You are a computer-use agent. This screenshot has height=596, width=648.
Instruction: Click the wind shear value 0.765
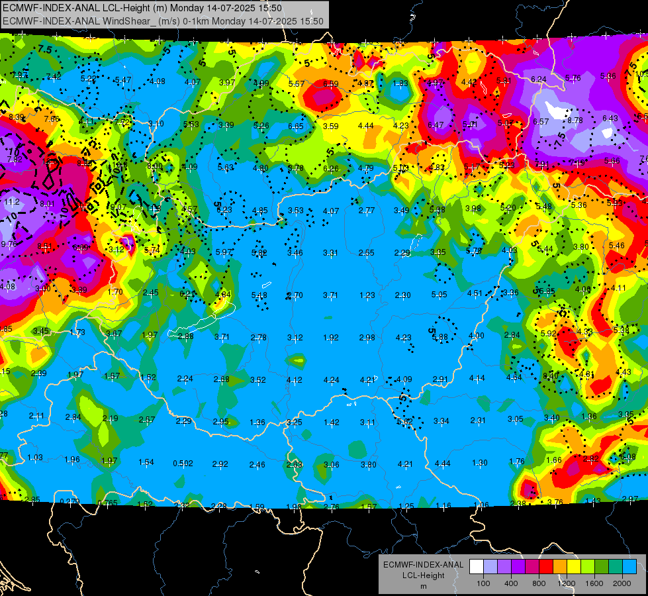pos(107,503)
